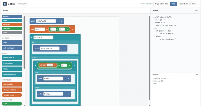
Task: Edit the comparison value 9
Action: [64, 65]
